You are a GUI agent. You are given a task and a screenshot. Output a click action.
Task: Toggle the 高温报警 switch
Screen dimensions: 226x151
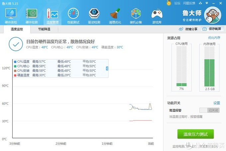(209, 110)
